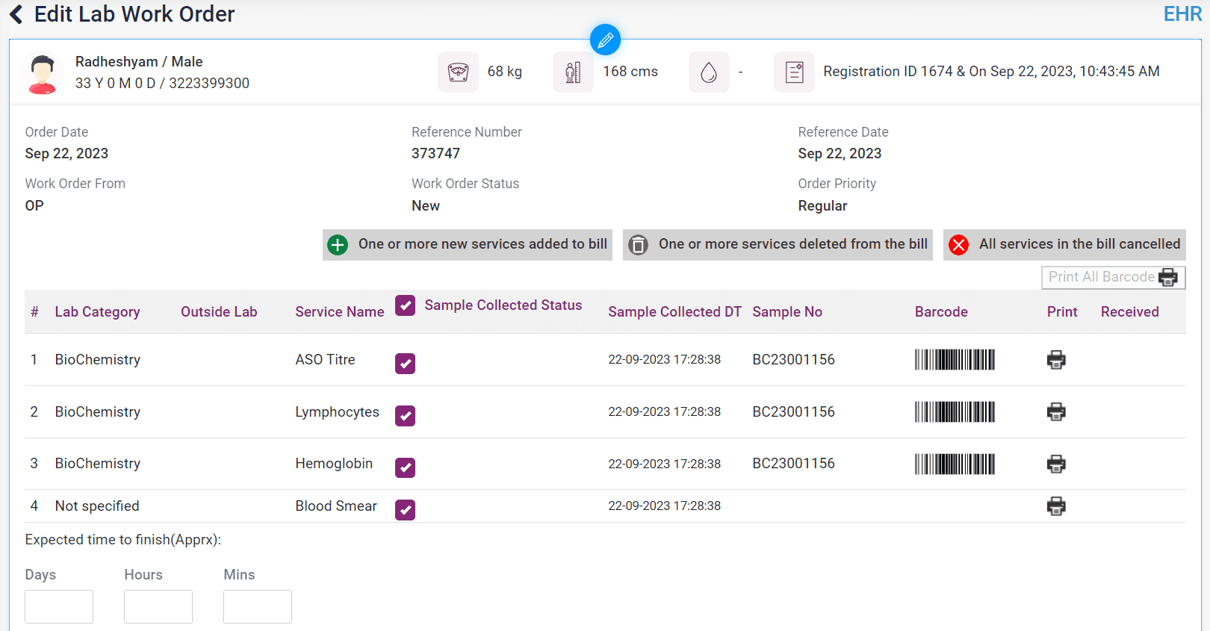Click the red All services cancelled legend
Screen dimensions: 1210x631
tap(1064, 245)
